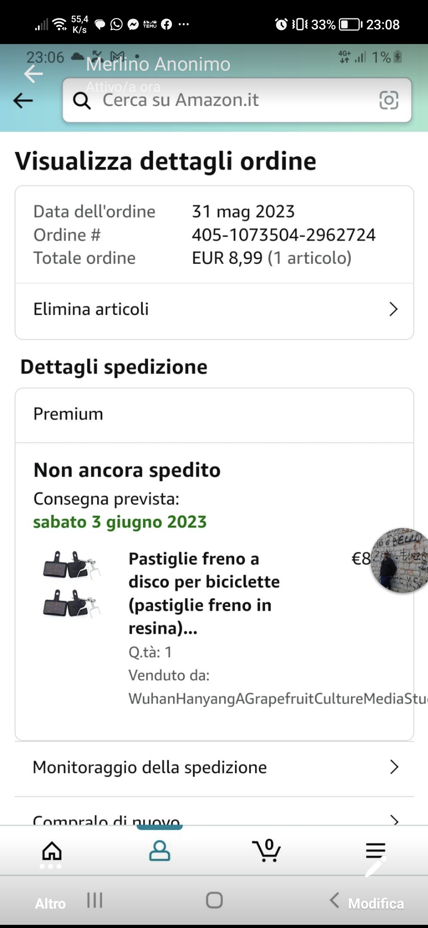The image size is (428, 928).
Task: Tap the Altro button
Action: click(50, 903)
